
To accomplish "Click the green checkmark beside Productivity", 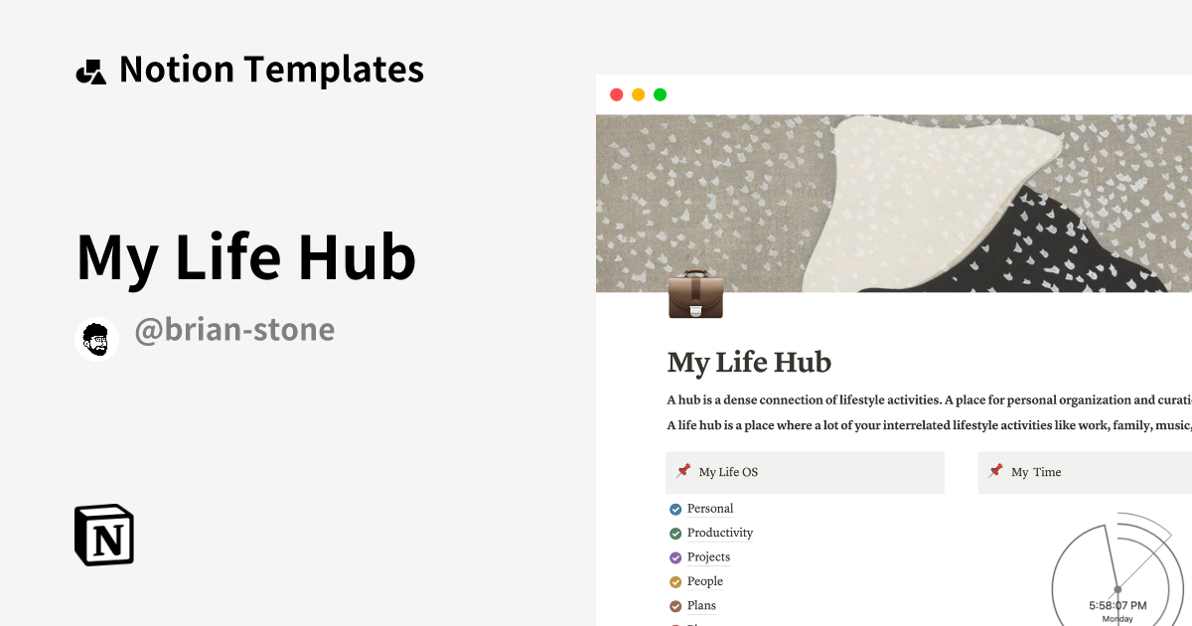I will click(674, 533).
